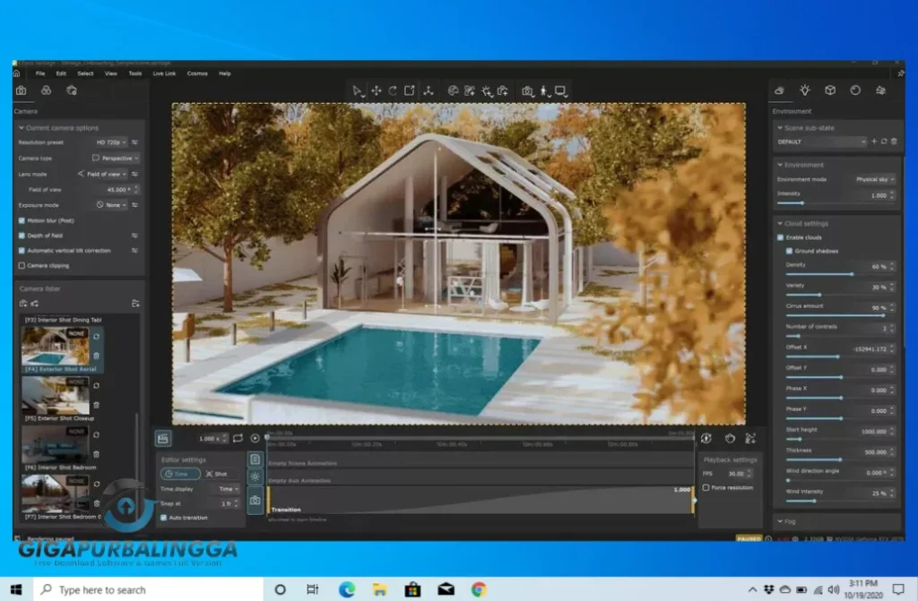Activate the move transform tool
918x601 pixels.
point(376,90)
